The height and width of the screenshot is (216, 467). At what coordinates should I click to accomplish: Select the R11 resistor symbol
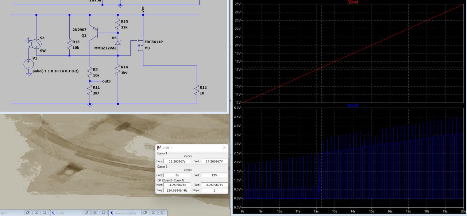89,90
